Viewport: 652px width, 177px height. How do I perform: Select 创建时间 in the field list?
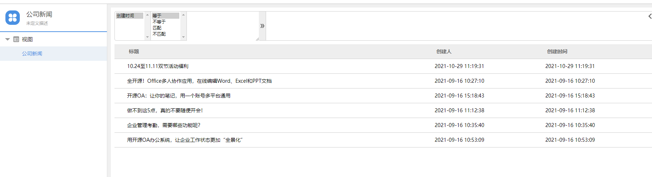coord(126,16)
